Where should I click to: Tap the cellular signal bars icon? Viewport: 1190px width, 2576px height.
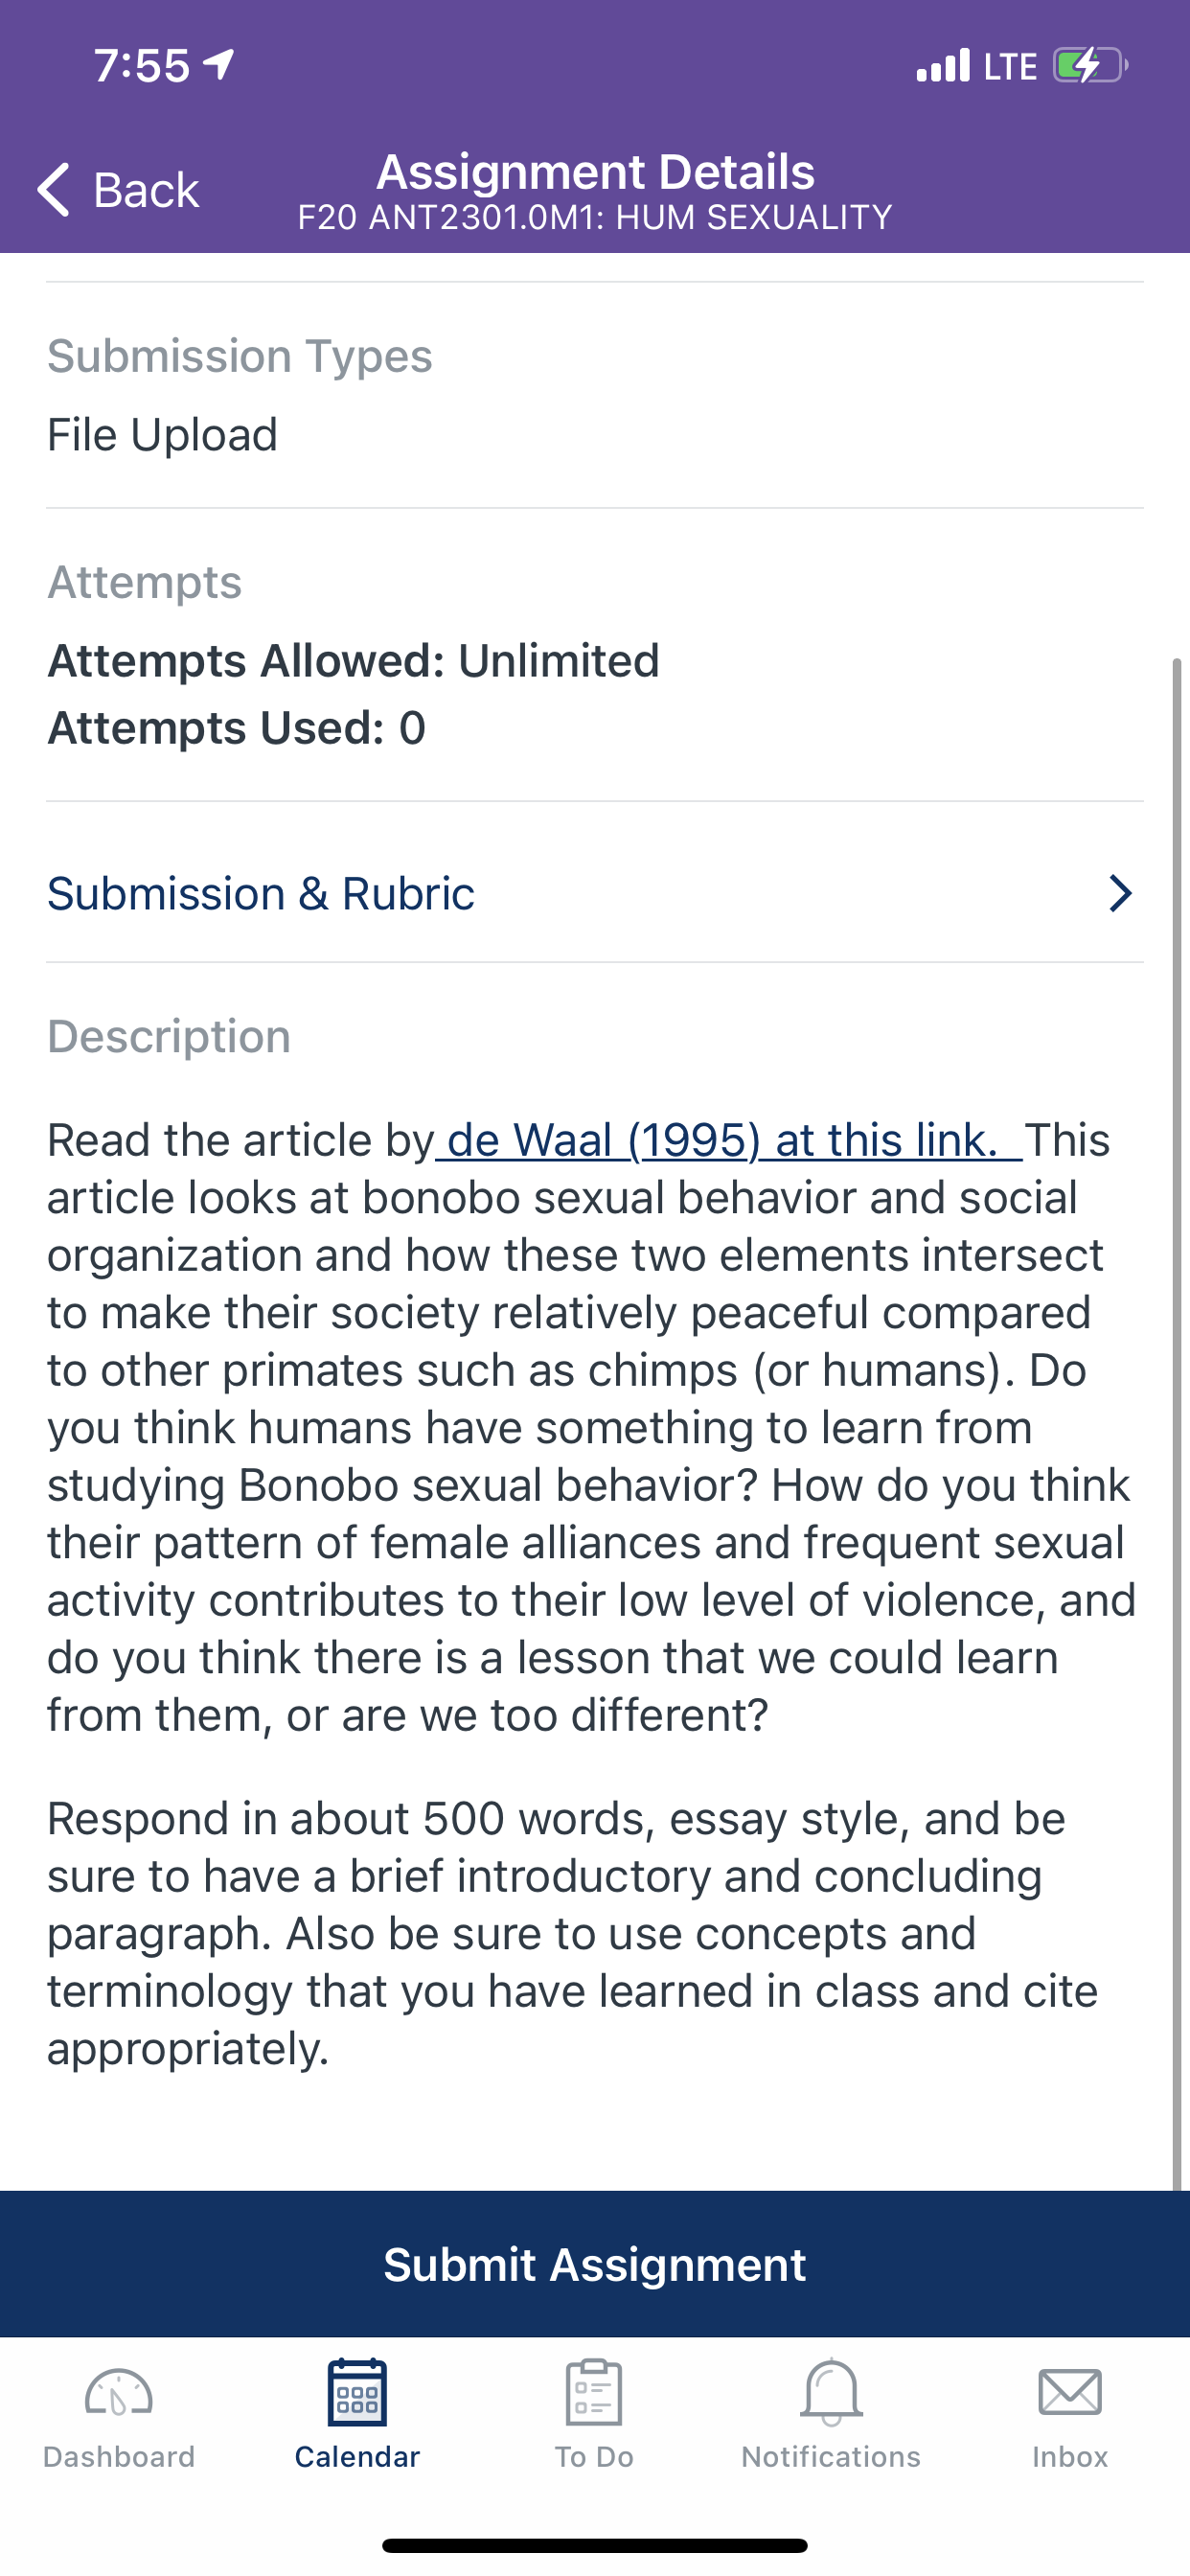tap(943, 65)
